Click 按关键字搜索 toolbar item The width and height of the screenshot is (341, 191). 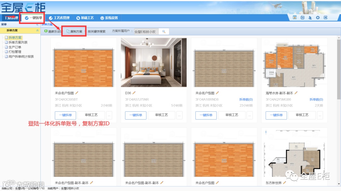click(x=97, y=31)
